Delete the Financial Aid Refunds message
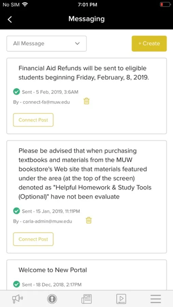 pos(86,101)
